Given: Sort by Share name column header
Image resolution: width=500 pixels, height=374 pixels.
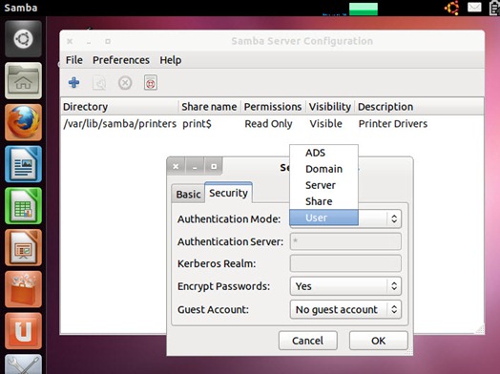Looking at the screenshot, I should point(209,107).
